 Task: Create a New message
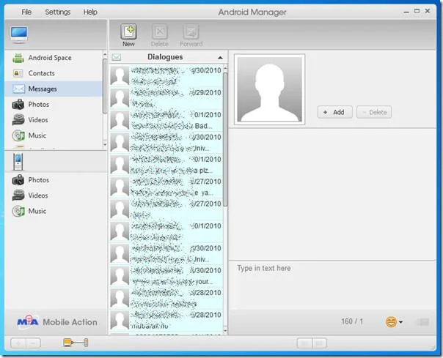(x=128, y=35)
